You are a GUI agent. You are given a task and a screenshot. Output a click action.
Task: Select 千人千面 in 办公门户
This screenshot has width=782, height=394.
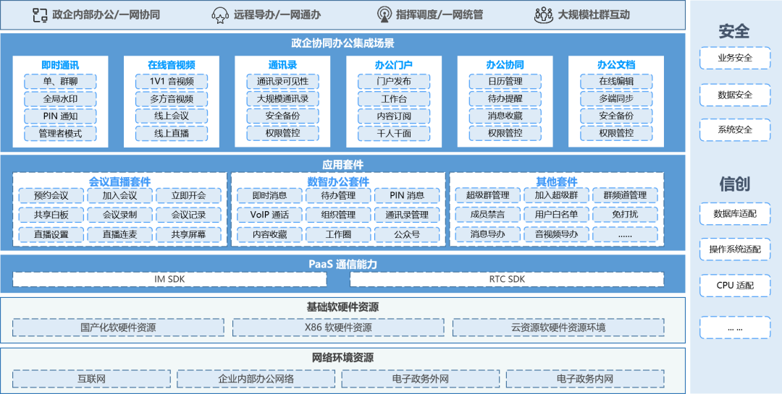394,133
